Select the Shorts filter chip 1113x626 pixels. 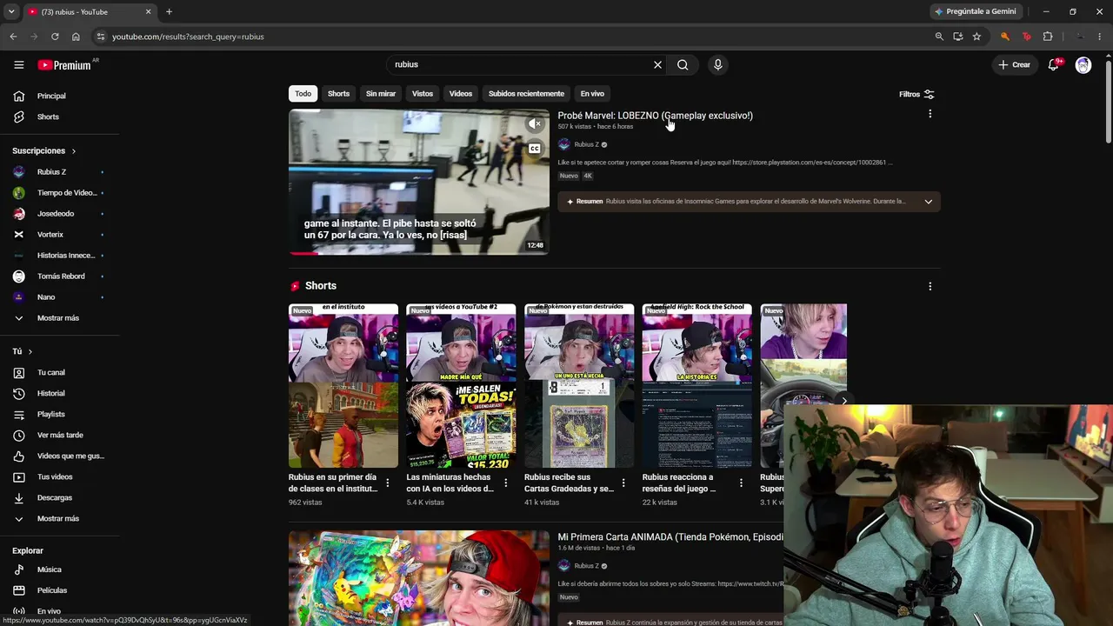coord(338,94)
